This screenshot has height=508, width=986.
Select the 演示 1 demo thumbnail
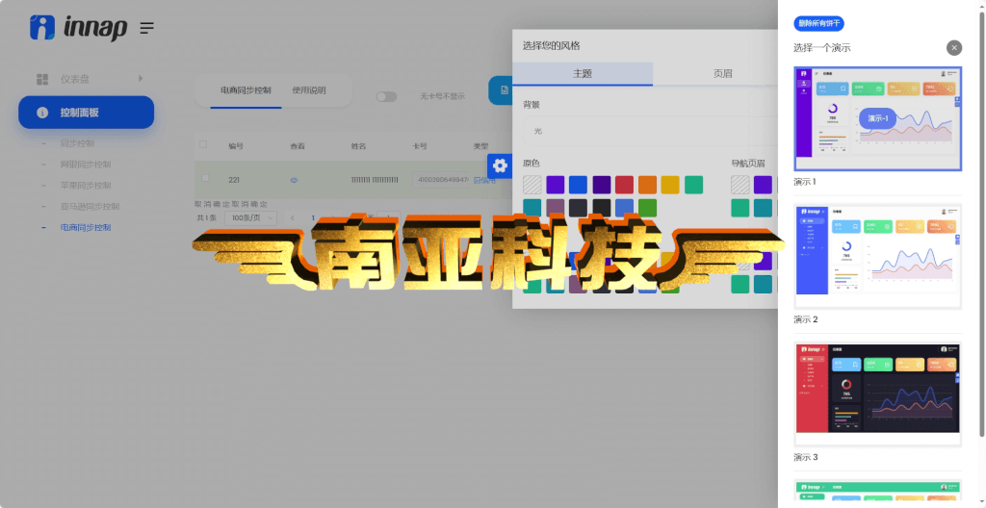(x=878, y=119)
